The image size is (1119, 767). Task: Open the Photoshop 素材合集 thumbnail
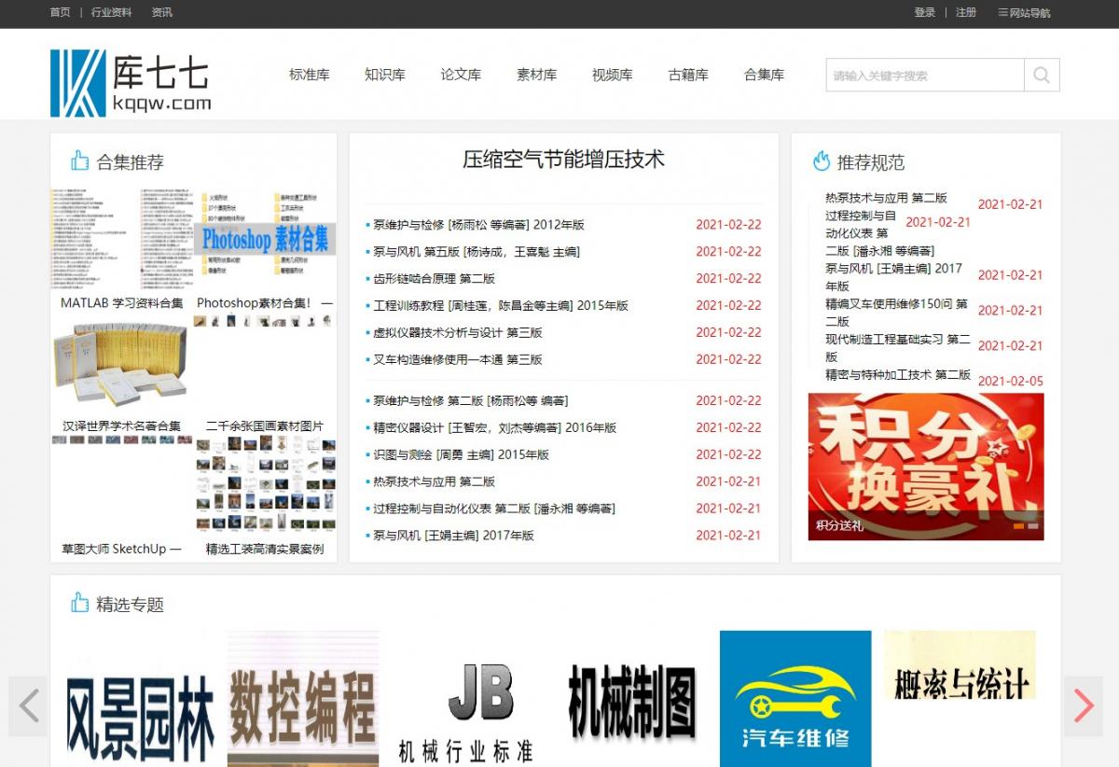[x=265, y=238]
